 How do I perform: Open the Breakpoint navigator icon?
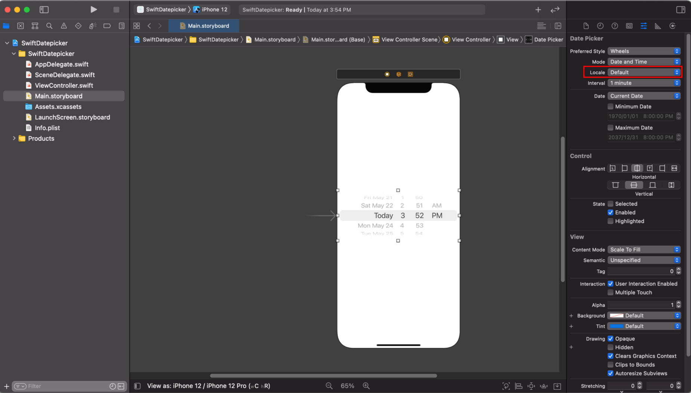point(107,26)
